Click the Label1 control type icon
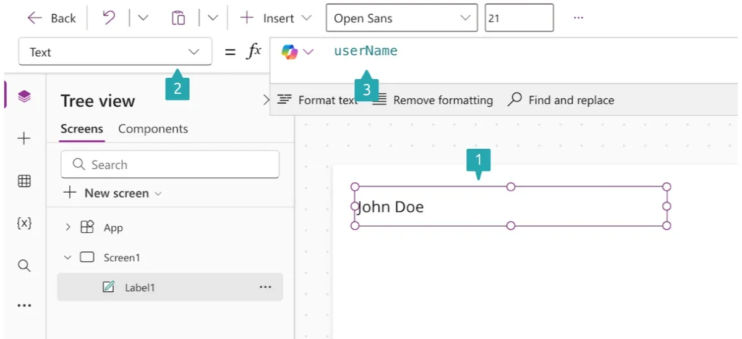Viewport: 742px width, 339px height. (108, 287)
